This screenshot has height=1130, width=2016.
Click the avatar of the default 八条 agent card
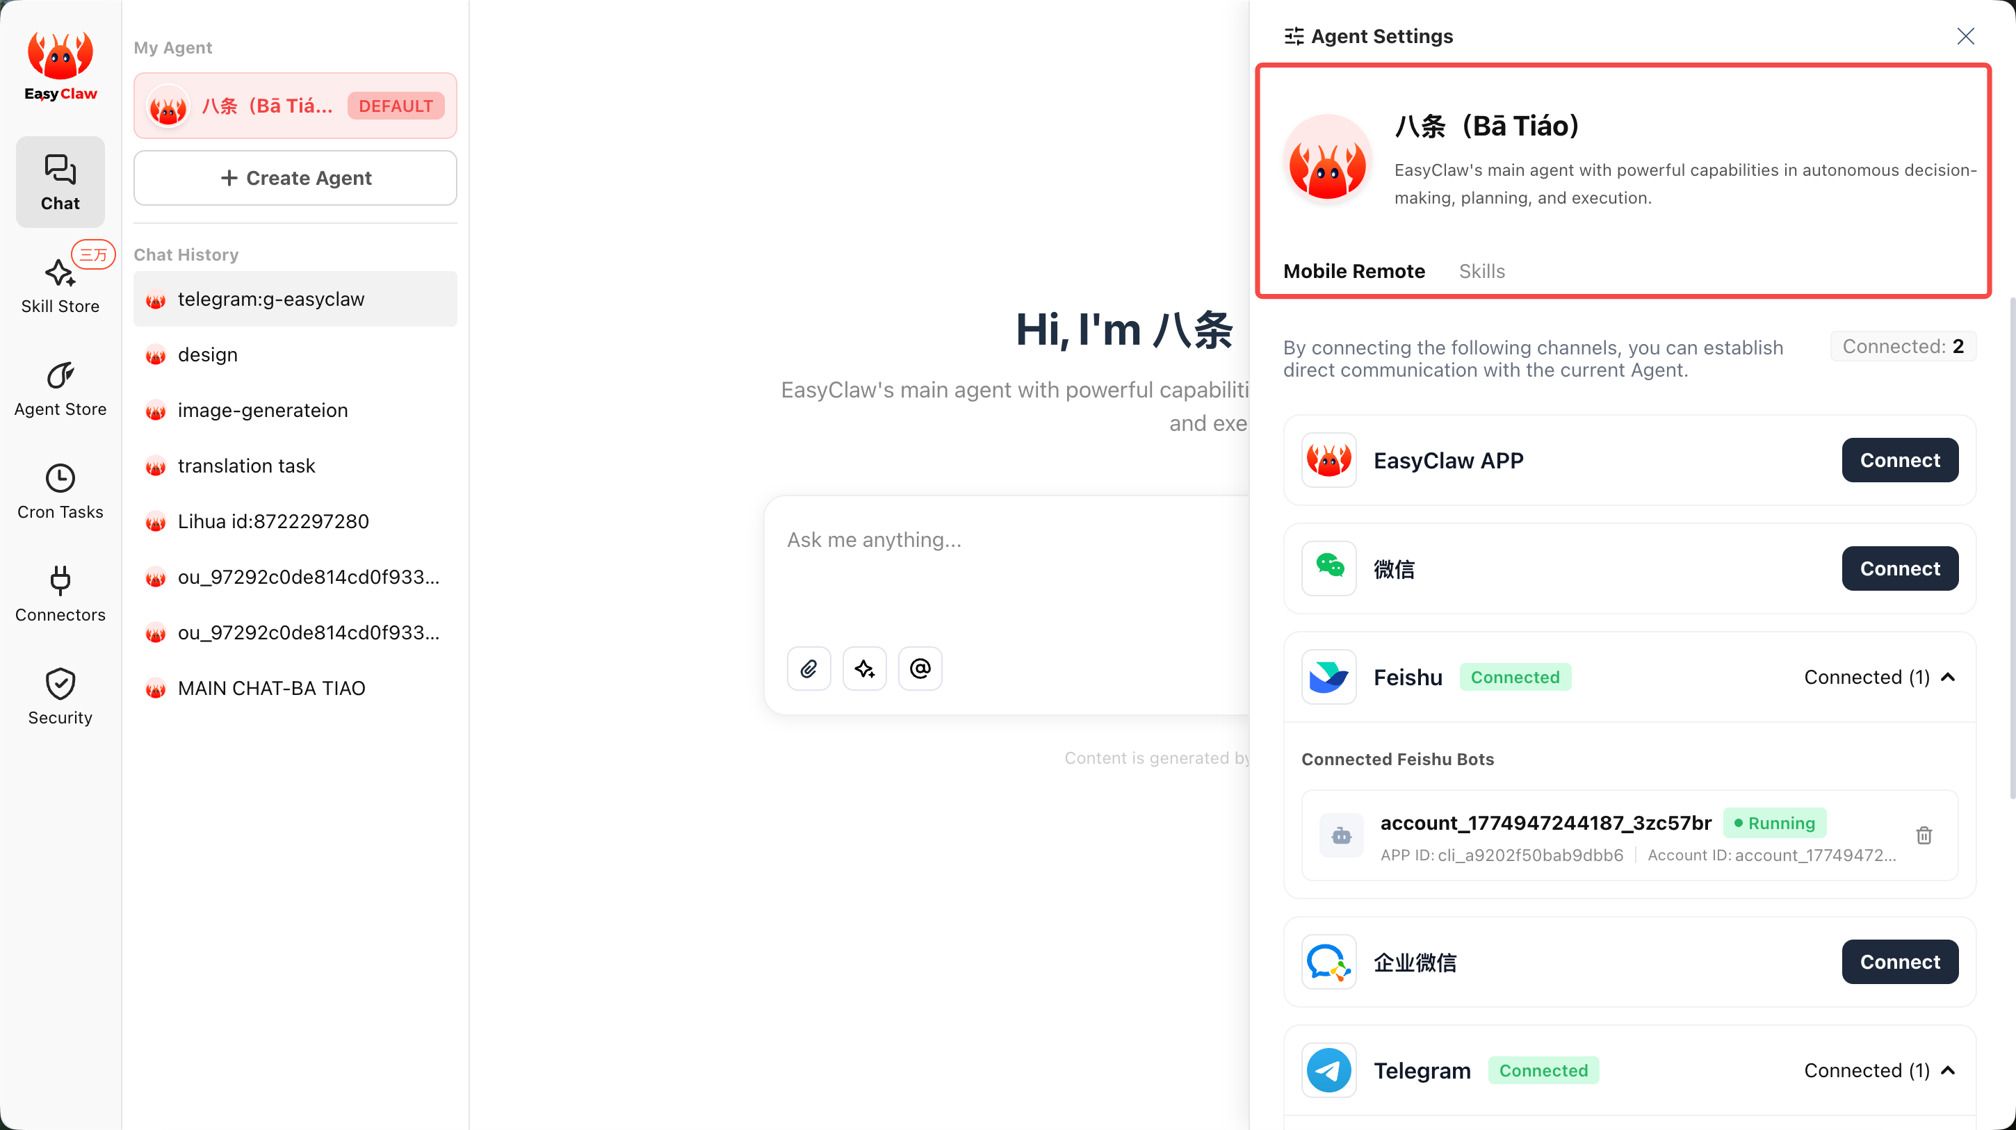tap(168, 106)
